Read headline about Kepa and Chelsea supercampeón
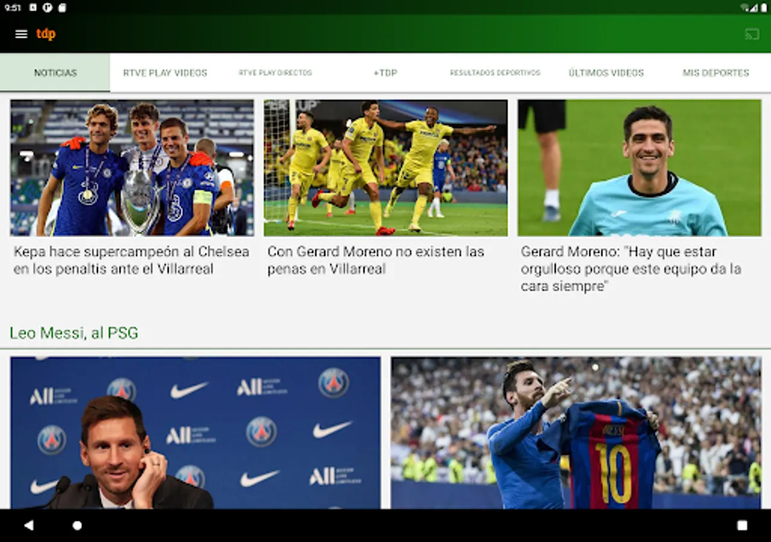This screenshot has height=542, width=771. point(131,260)
